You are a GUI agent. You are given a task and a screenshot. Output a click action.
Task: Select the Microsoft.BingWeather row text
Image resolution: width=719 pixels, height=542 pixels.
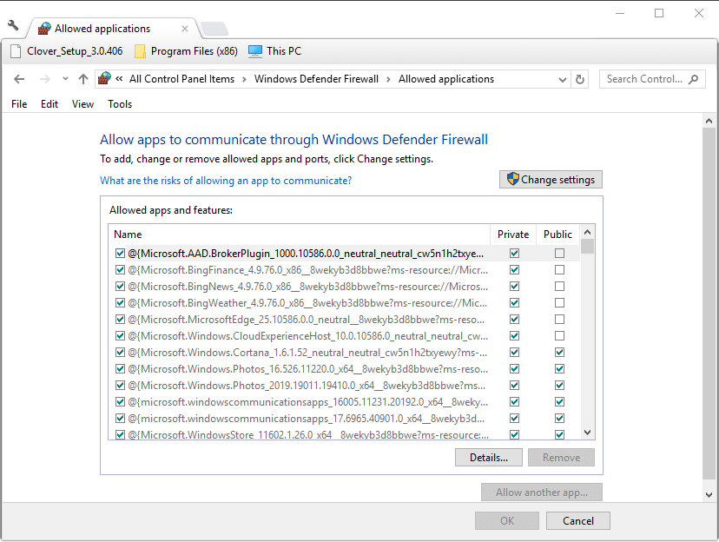(x=307, y=302)
